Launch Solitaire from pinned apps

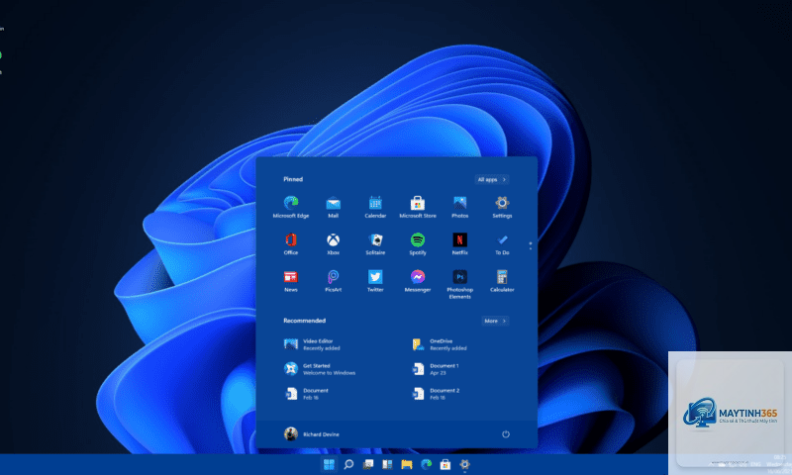pyautogui.click(x=375, y=243)
